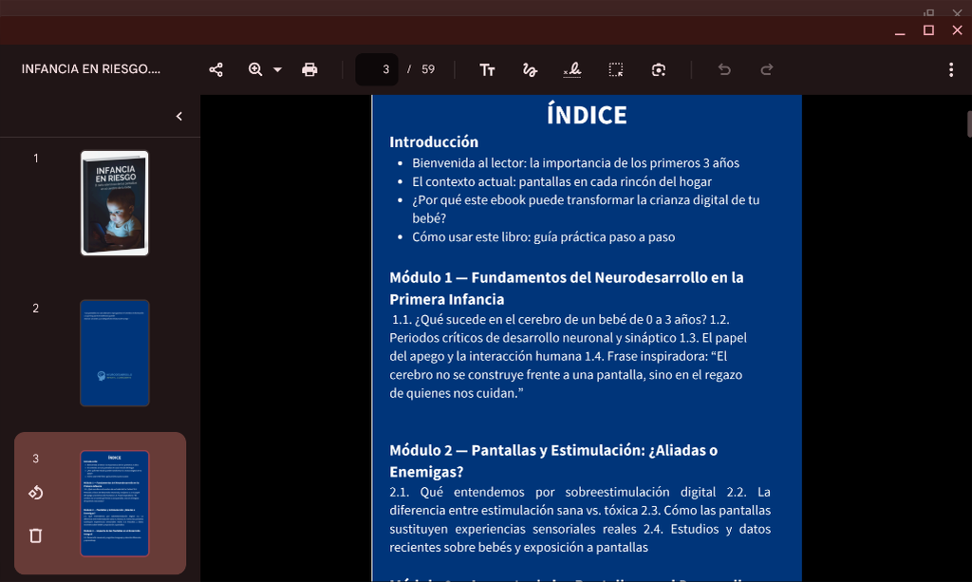The image size is (972, 582).
Task: Select the freehand draw tool
Action: click(x=530, y=69)
